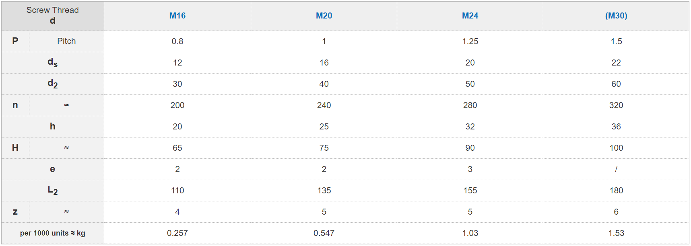Open the M16 thread size link
This screenshot has width=691, height=246.
coord(177,16)
